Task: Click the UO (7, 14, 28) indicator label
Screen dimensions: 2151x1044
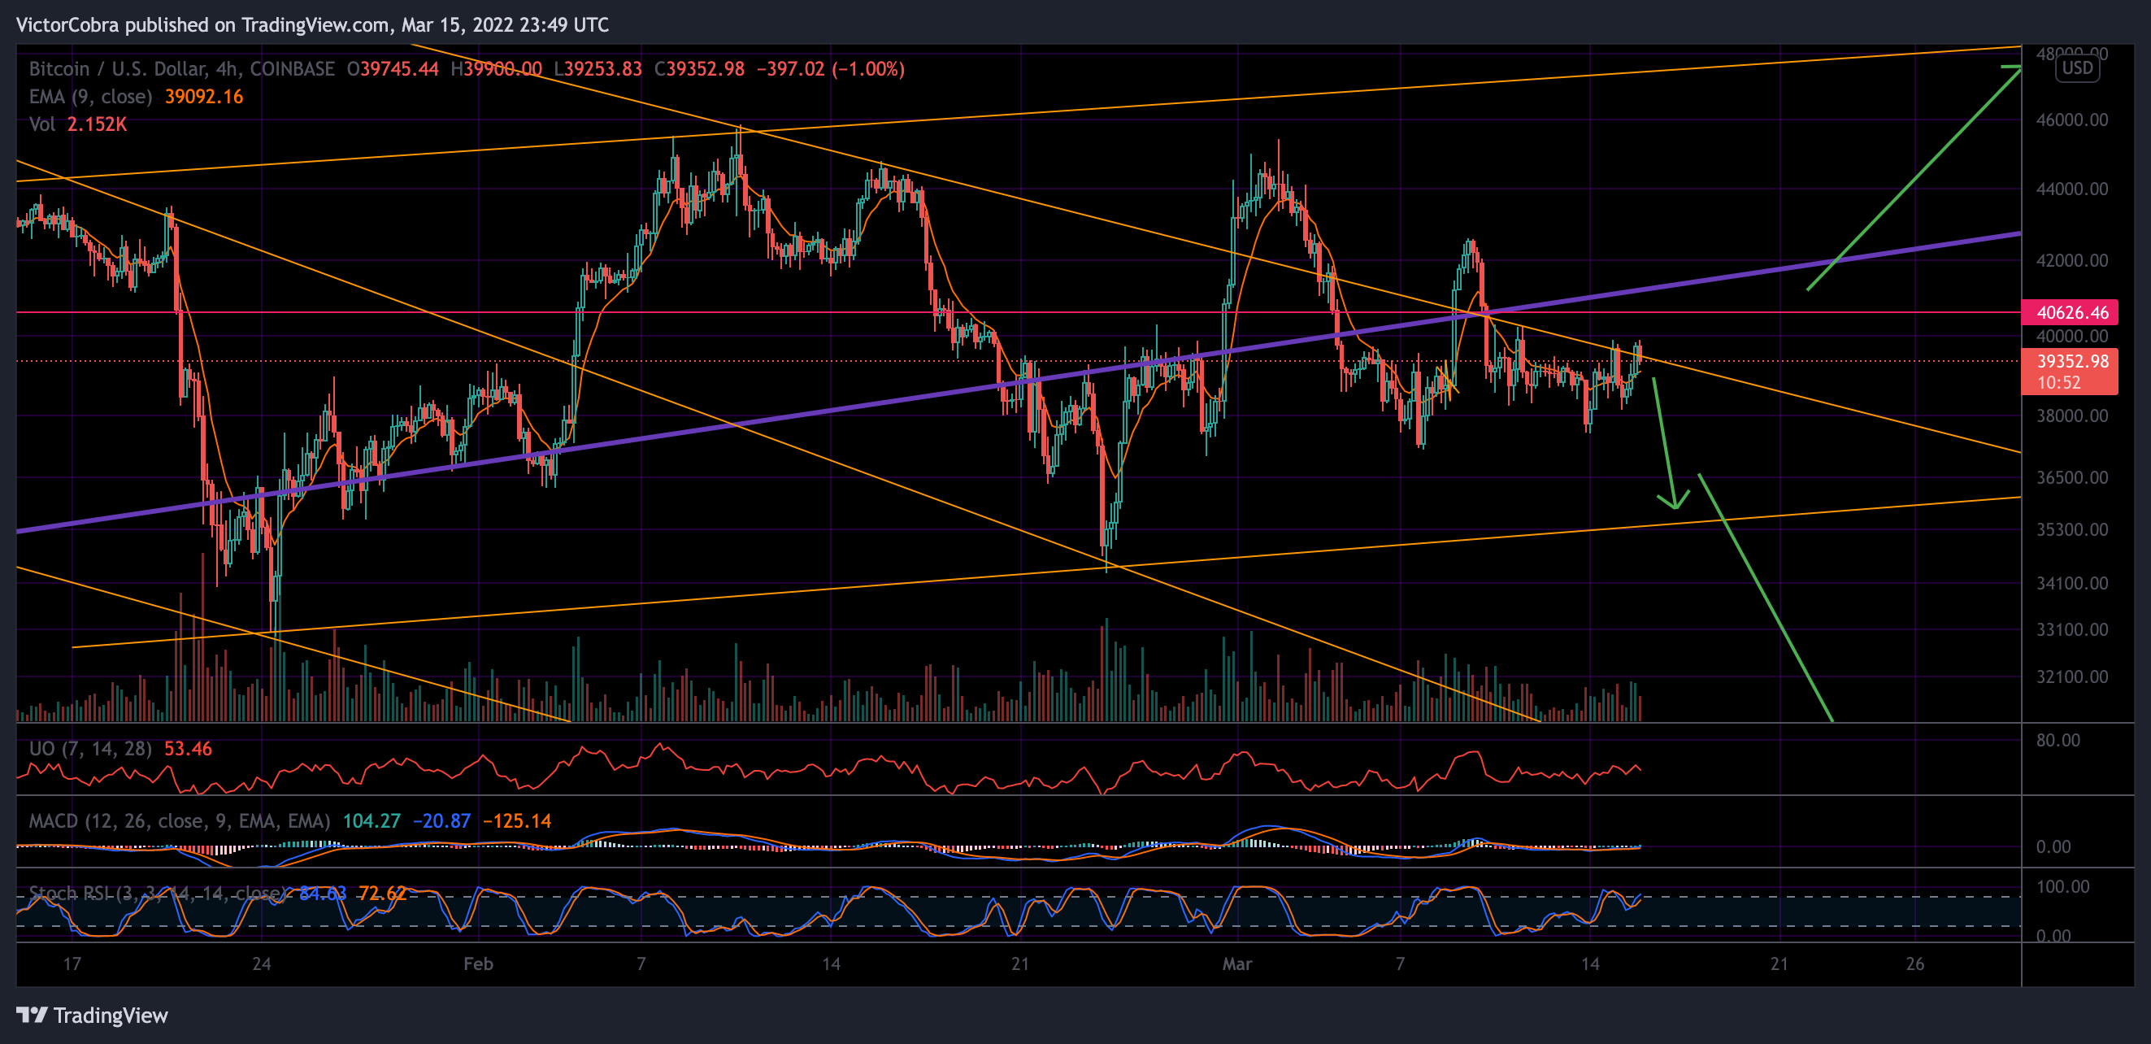Action: (91, 748)
